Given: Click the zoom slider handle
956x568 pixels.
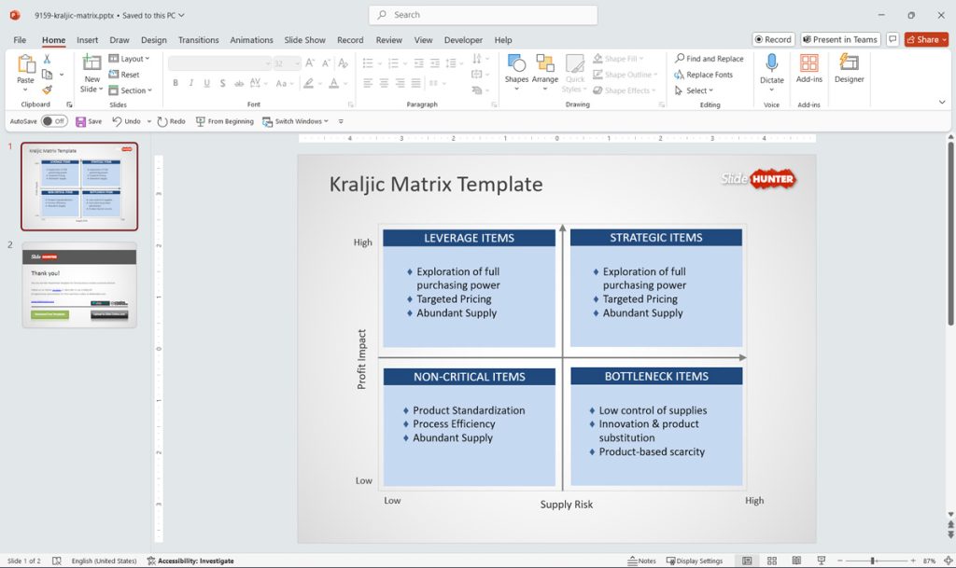Looking at the screenshot, I should click(873, 561).
